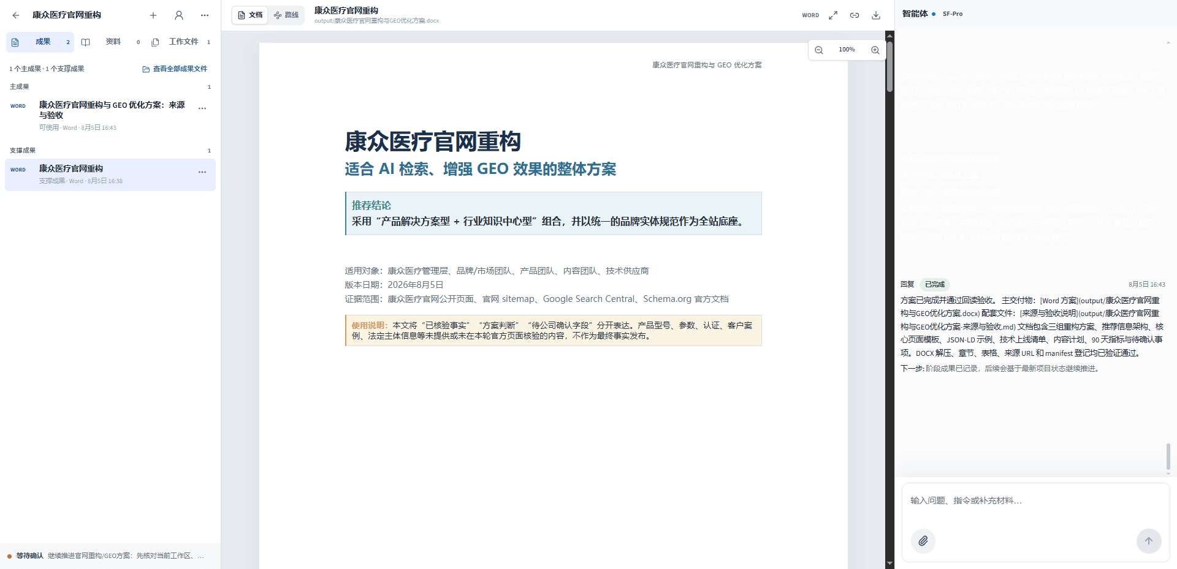Image resolution: width=1177 pixels, height=569 pixels.
Task: Click the 已完成 status badge
Action: point(935,284)
